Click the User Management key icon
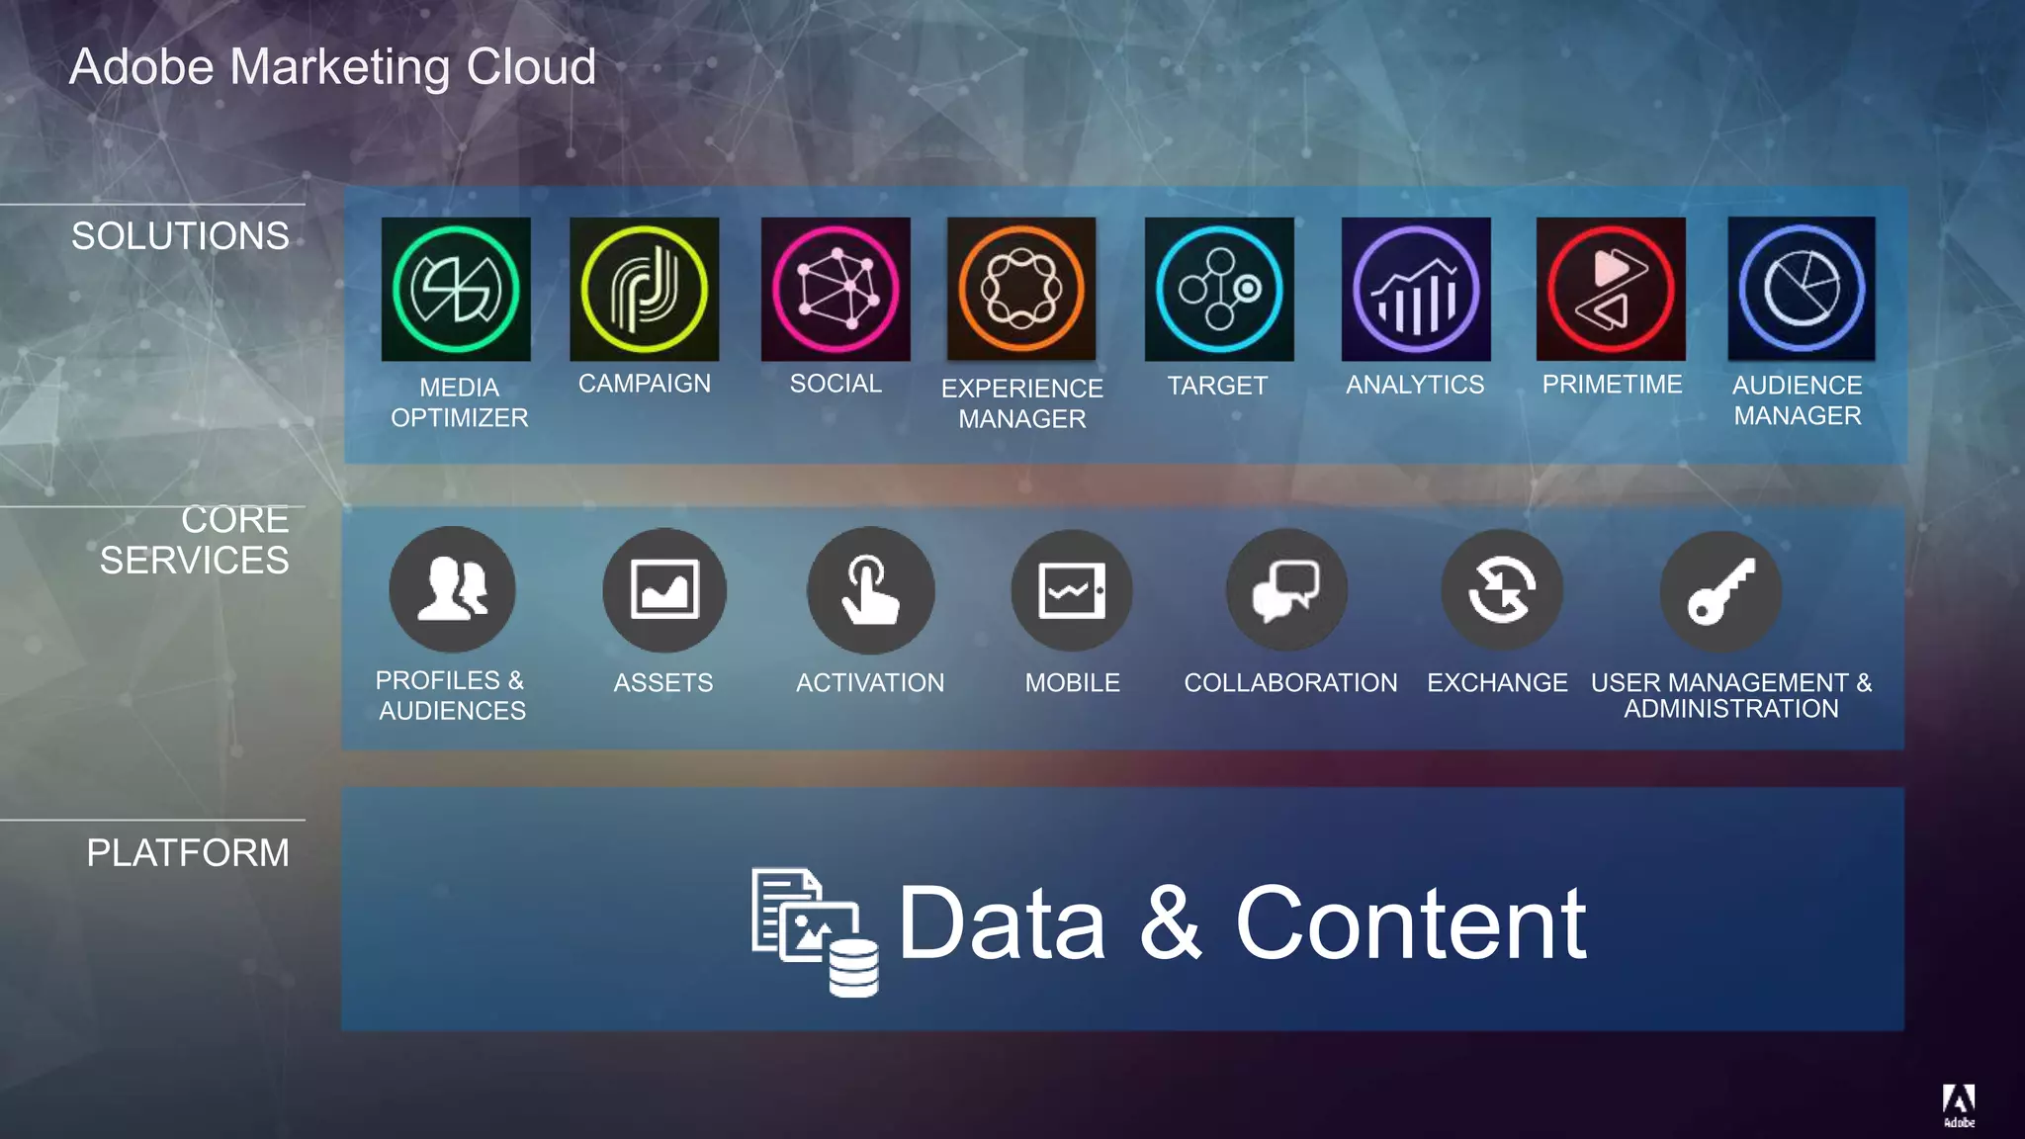2025x1139 pixels. pos(1720,591)
